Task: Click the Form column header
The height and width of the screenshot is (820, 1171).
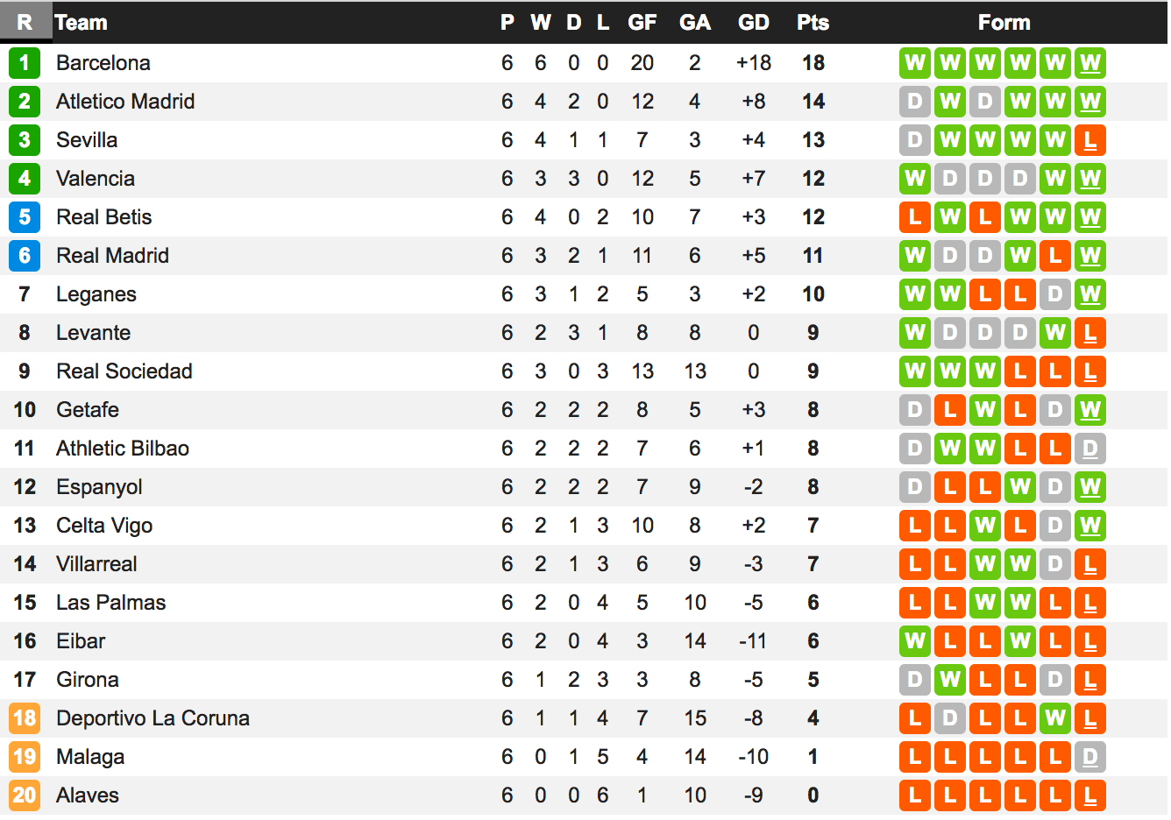Action: tap(1004, 23)
